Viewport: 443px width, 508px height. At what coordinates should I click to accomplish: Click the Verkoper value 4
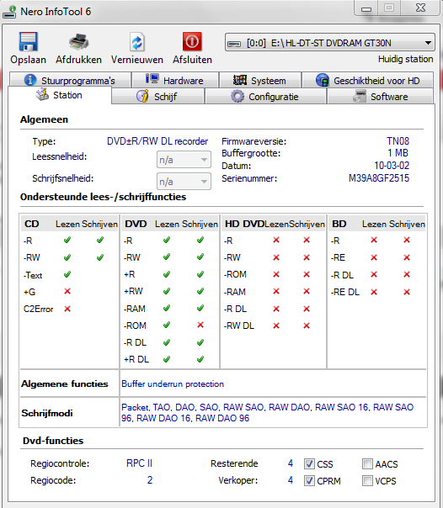[x=291, y=479]
